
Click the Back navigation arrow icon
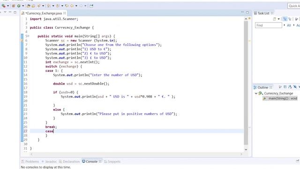[x=72, y=6]
